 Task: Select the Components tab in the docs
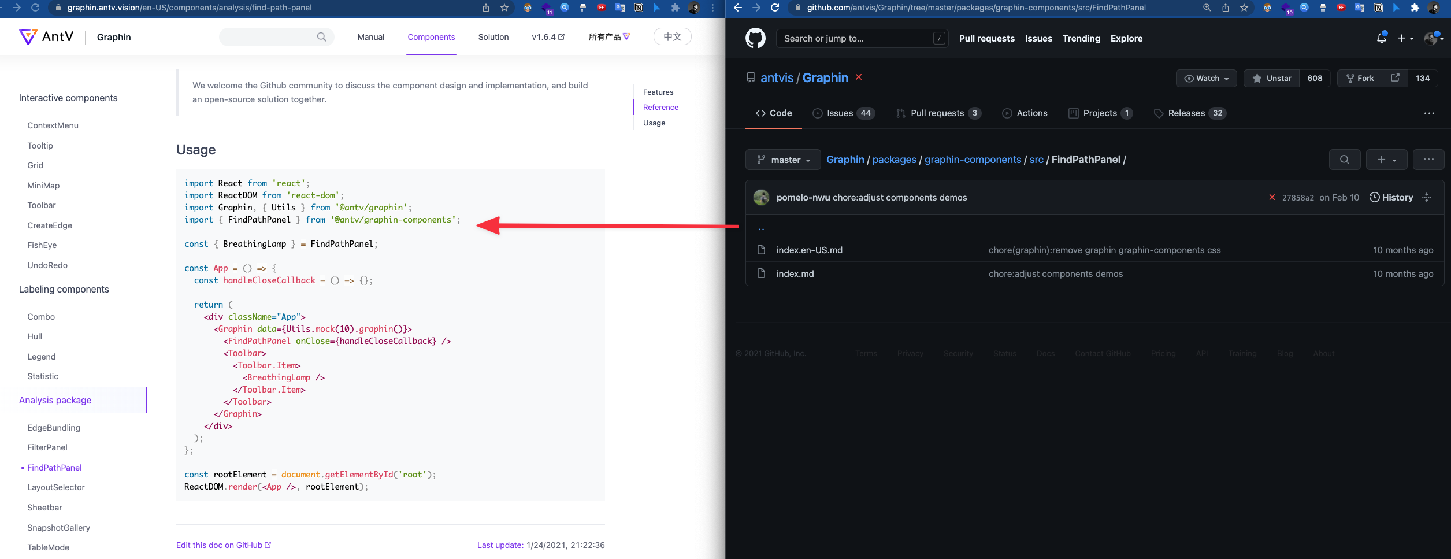tap(431, 36)
